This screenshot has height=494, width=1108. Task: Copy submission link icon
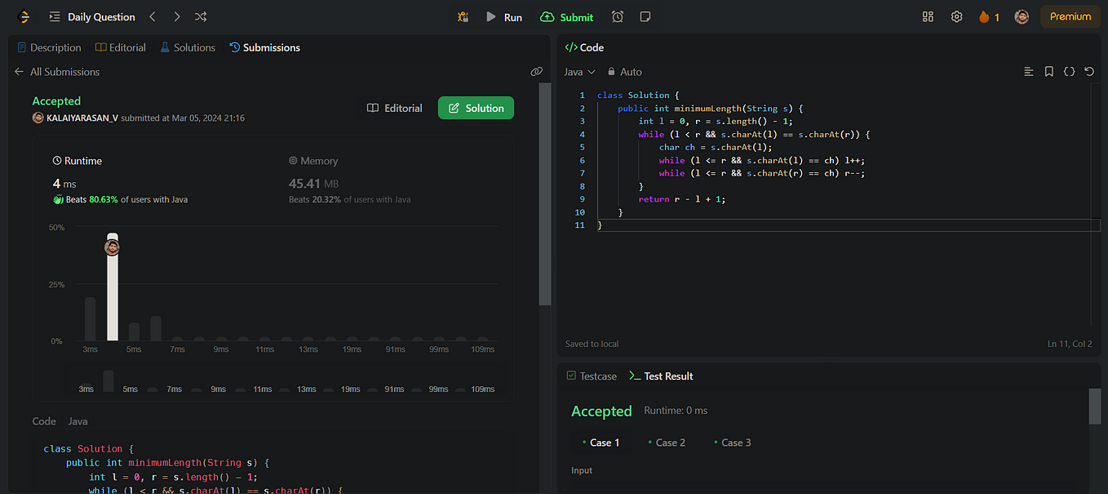536,72
